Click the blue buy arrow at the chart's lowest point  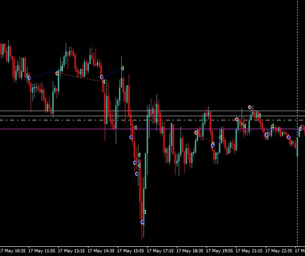pos(143,222)
